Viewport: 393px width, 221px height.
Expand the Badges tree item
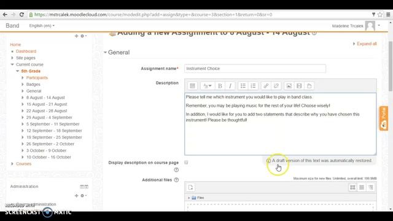23,85
